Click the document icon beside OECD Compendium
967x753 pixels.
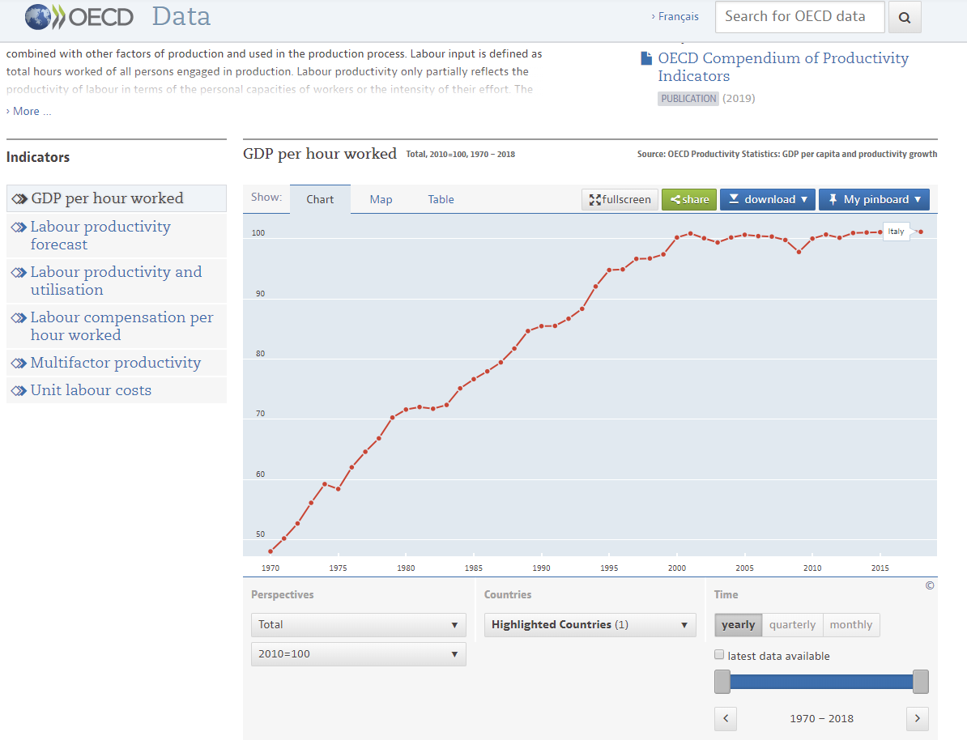[646, 58]
